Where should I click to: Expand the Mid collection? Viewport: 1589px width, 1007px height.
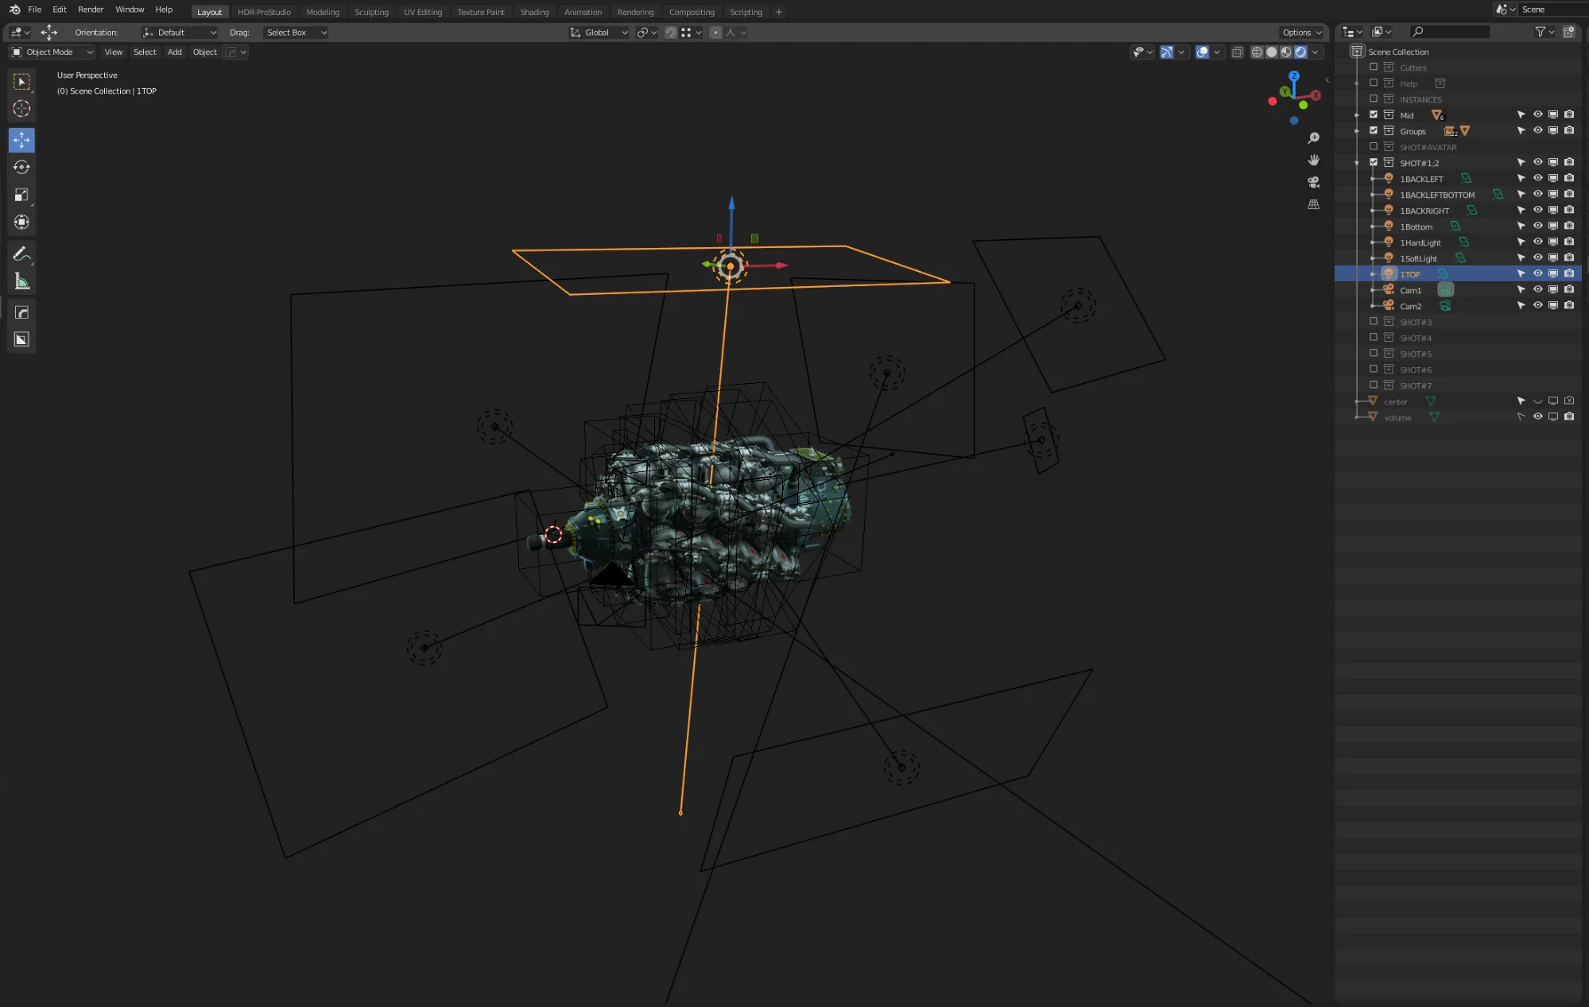tap(1357, 115)
